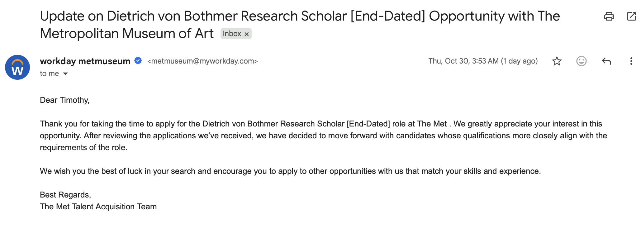The image size is (641, 238).
Task: Open the email in a new window
Action: pos(631,16)
